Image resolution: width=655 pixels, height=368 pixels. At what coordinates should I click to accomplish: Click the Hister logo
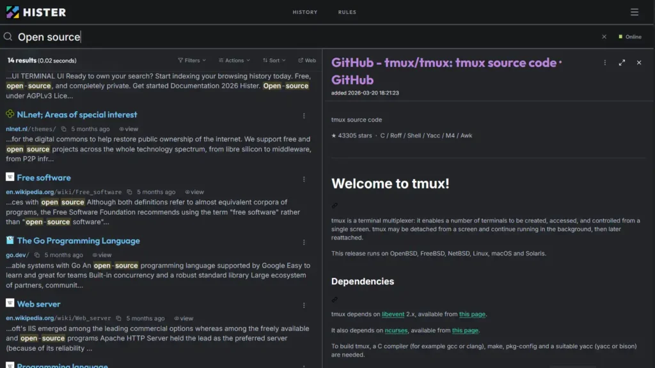36,12
